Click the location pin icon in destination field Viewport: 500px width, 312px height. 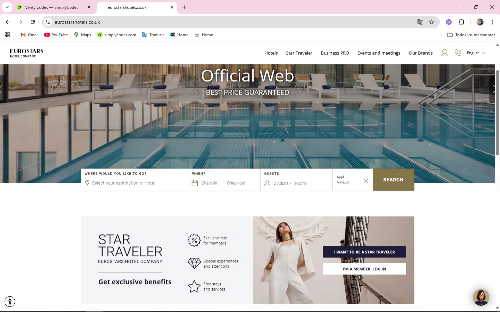pos(87,183)
